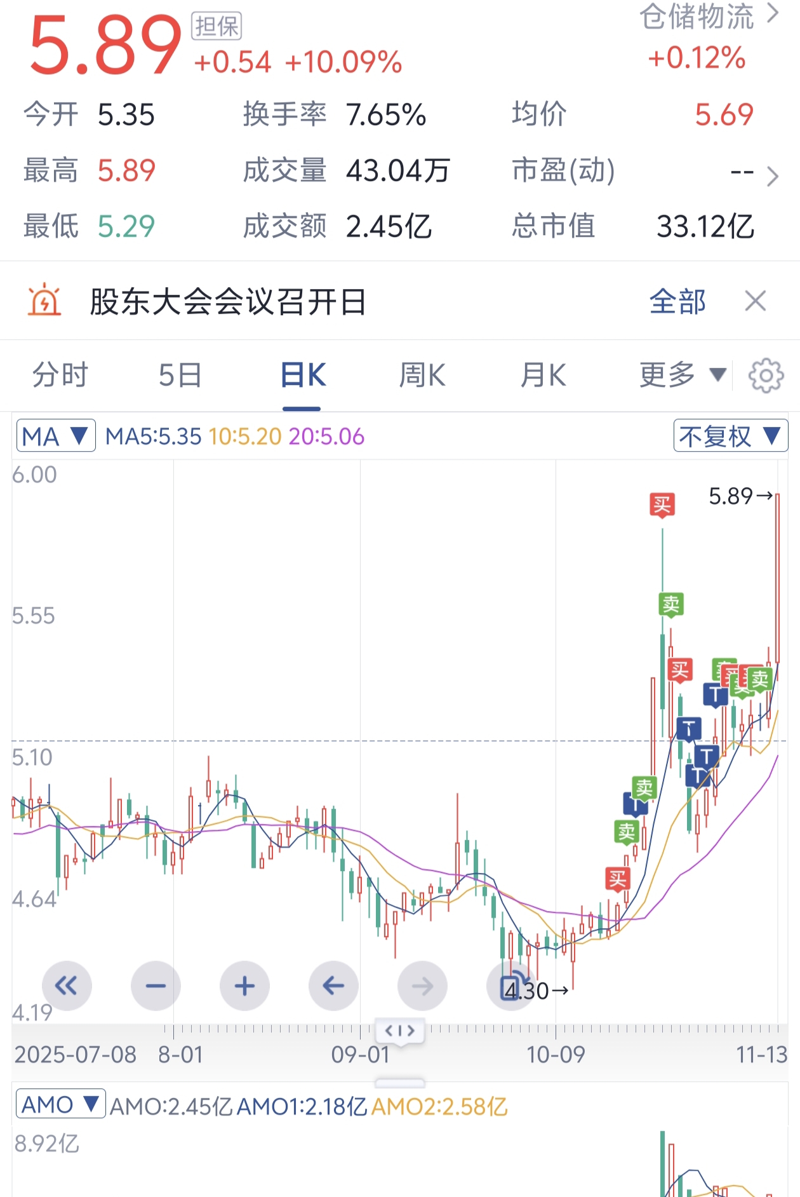This screenshot has height=1197, width=800.
Task: Click the topmost red 买 marker
Action: (662, 506)
